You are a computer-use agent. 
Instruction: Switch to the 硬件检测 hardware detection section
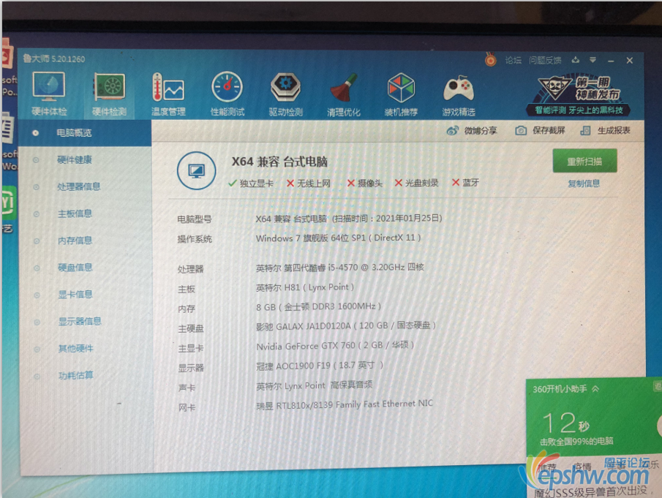pyautogui.click(x=109, y=94)
